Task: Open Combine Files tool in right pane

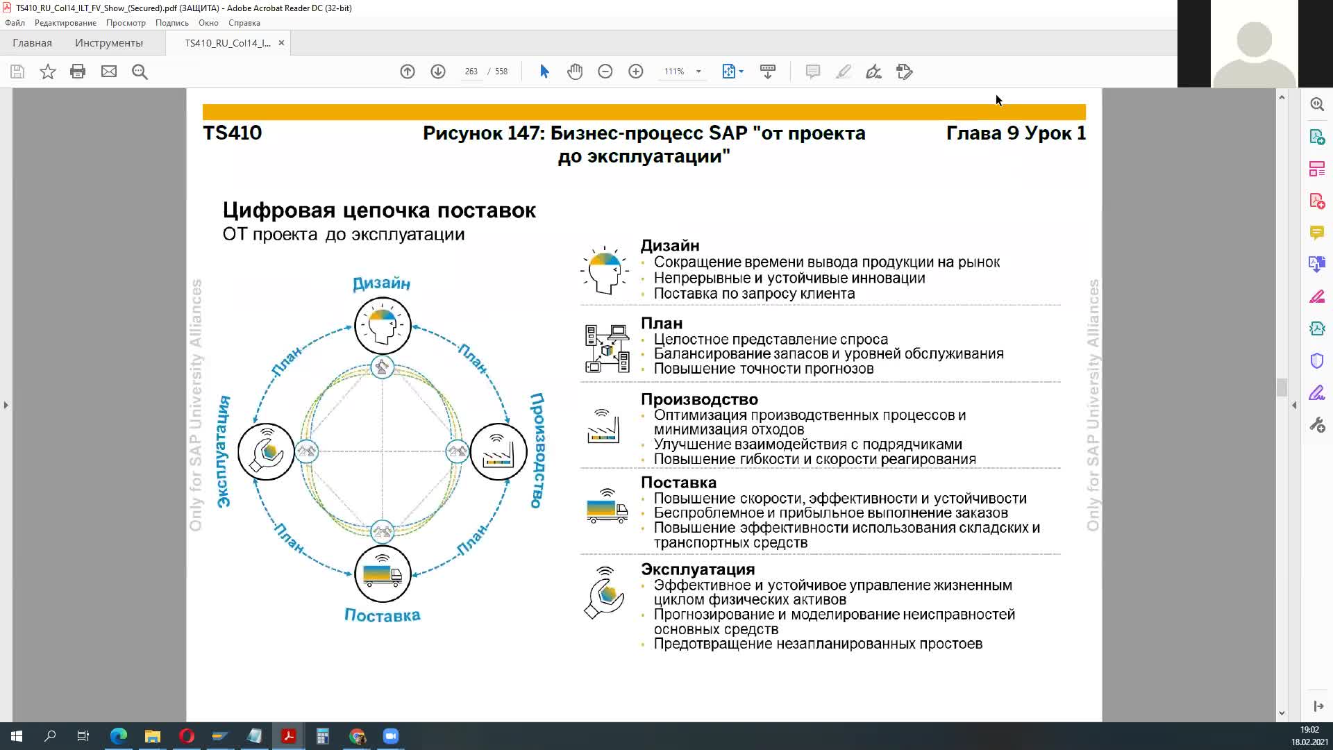Action: 1317,265
